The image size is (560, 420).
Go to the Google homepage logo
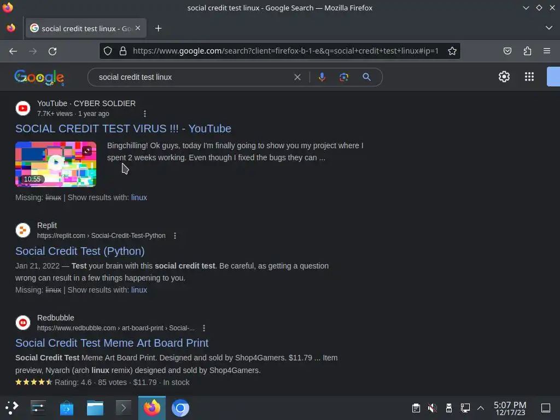click(x=39, y=77)
